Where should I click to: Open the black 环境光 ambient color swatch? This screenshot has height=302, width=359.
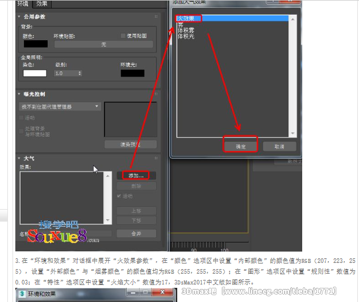pos(132,73)
